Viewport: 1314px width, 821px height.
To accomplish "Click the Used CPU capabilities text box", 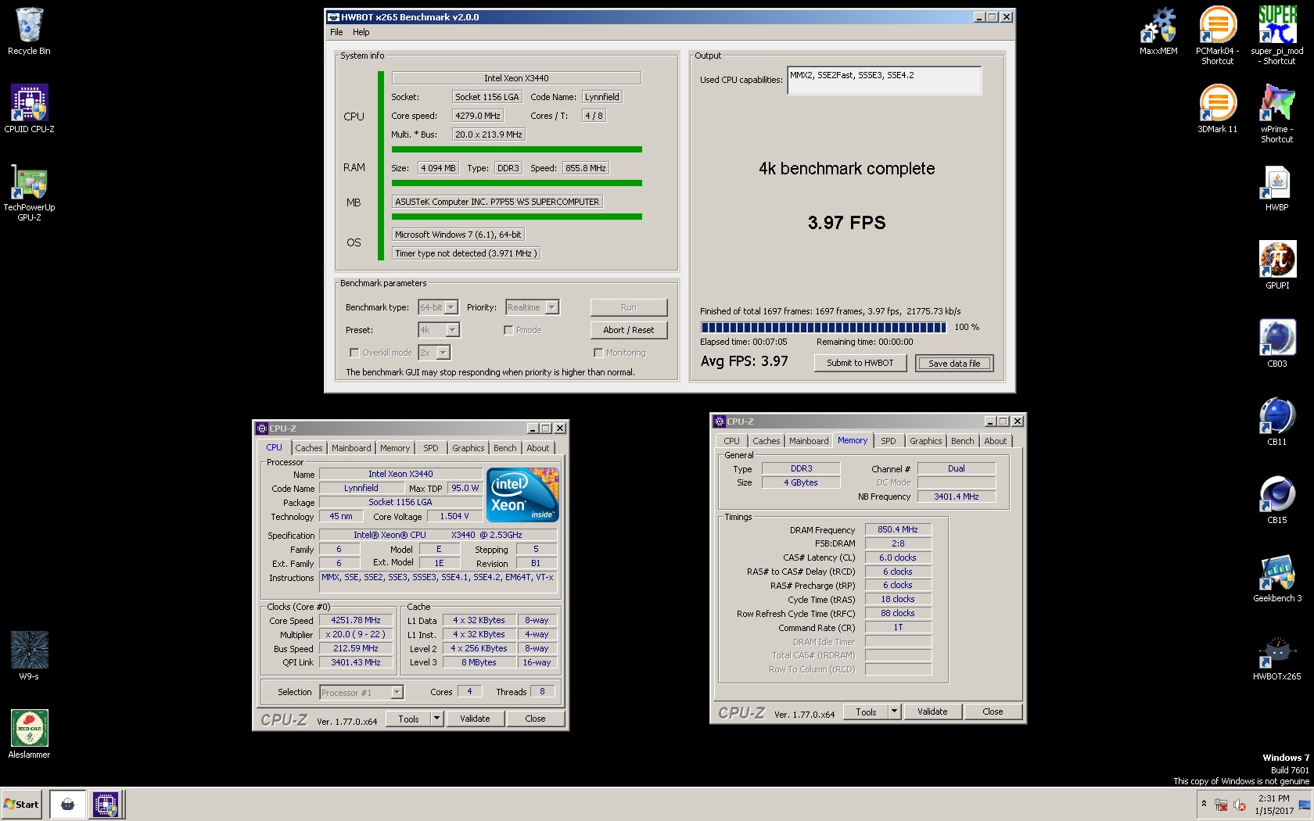I will tap(884, 80).
